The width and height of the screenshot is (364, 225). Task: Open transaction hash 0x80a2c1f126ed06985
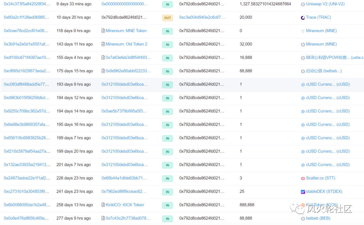[26, 18]
